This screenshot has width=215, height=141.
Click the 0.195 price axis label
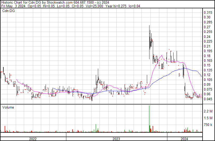tap(208, 51)
